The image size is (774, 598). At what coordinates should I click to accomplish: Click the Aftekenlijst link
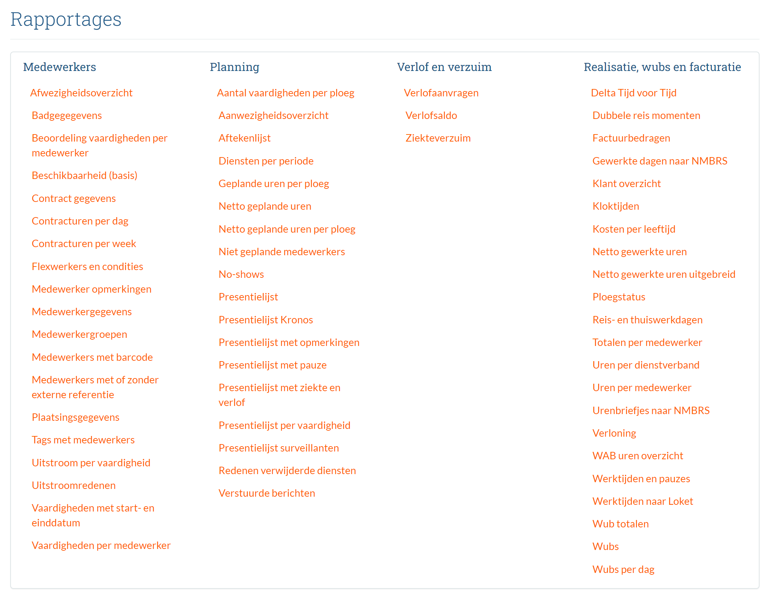coord(244,138)
